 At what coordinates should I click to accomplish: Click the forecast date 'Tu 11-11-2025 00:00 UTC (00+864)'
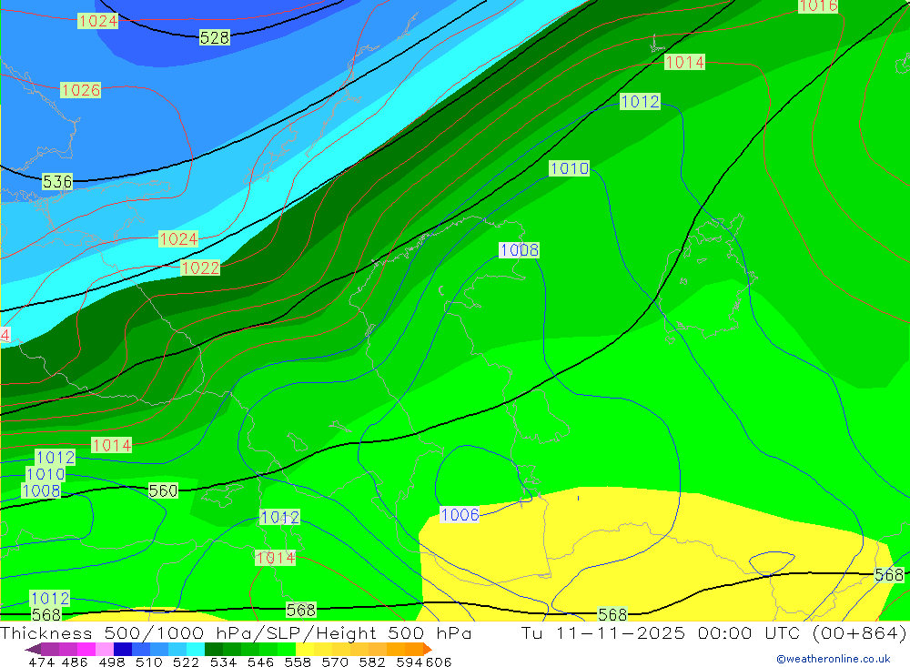pyautogui.click(x=713, y=632)
